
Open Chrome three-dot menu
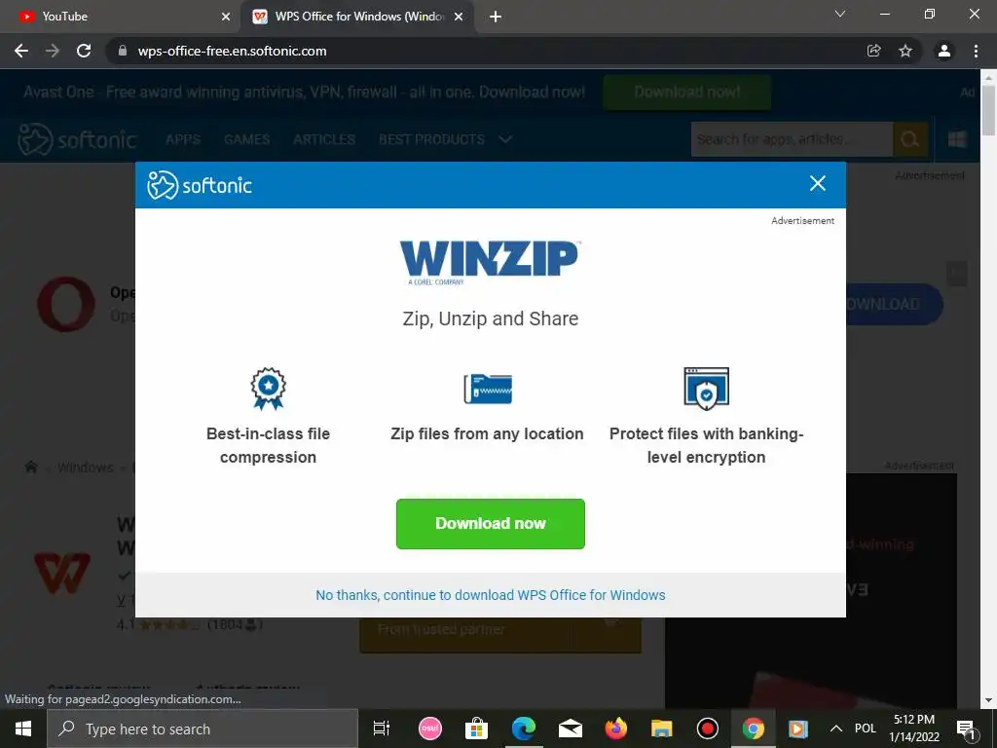coord(976,51)
